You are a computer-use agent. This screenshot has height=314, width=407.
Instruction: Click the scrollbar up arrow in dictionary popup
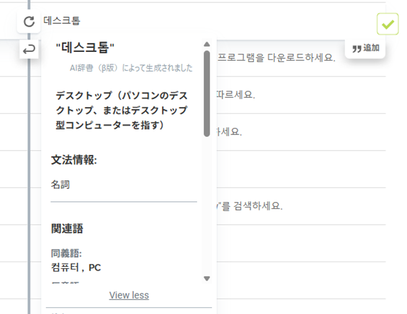tap(207, 44)
